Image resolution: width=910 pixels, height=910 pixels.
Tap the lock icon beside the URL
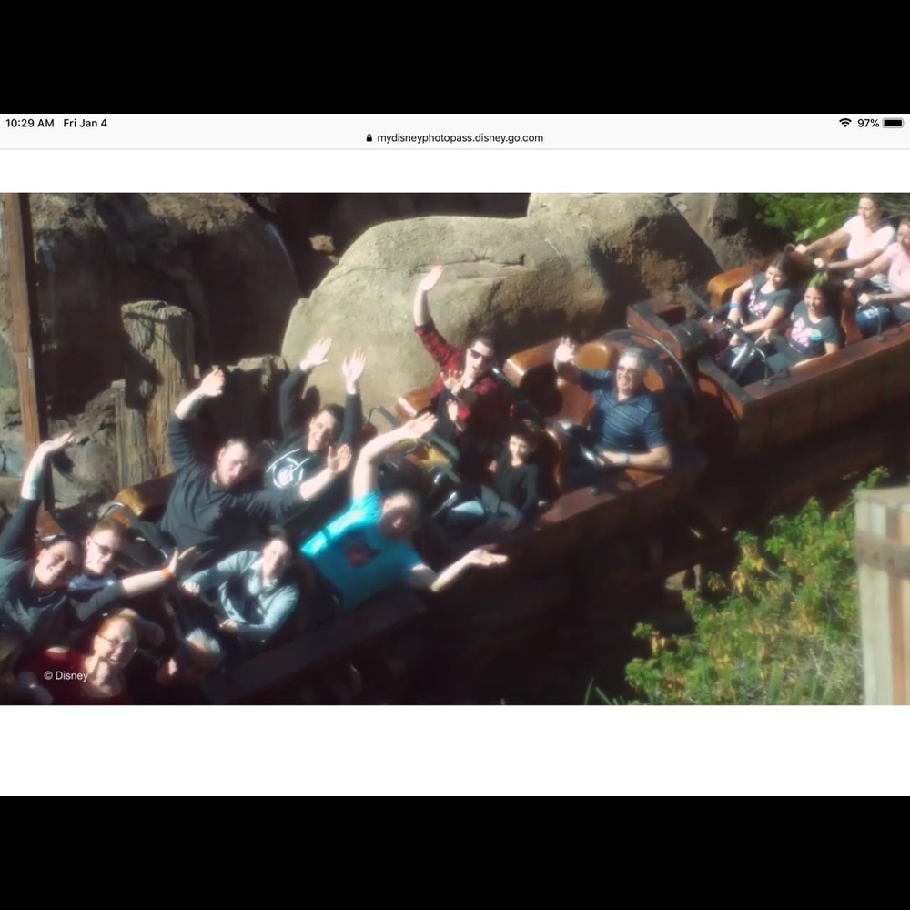[x=369, y=138]
